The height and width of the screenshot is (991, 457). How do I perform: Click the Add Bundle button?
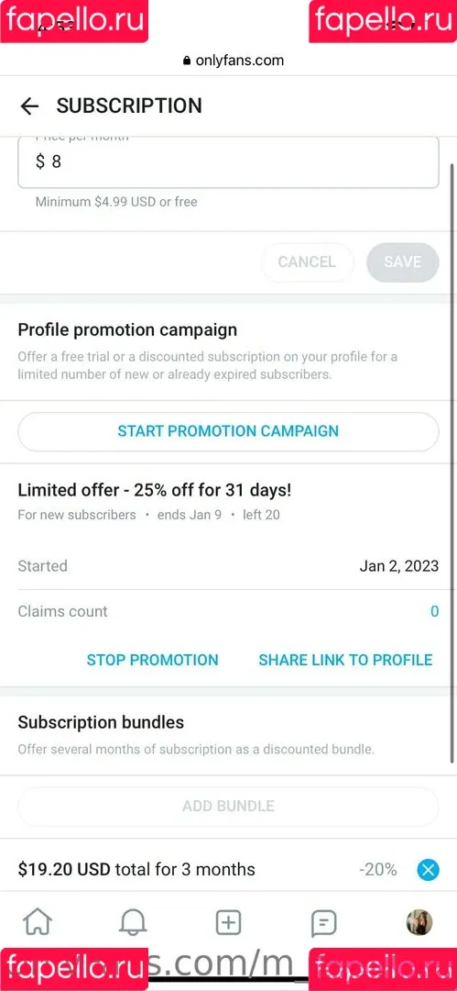(x=229, y=807)
